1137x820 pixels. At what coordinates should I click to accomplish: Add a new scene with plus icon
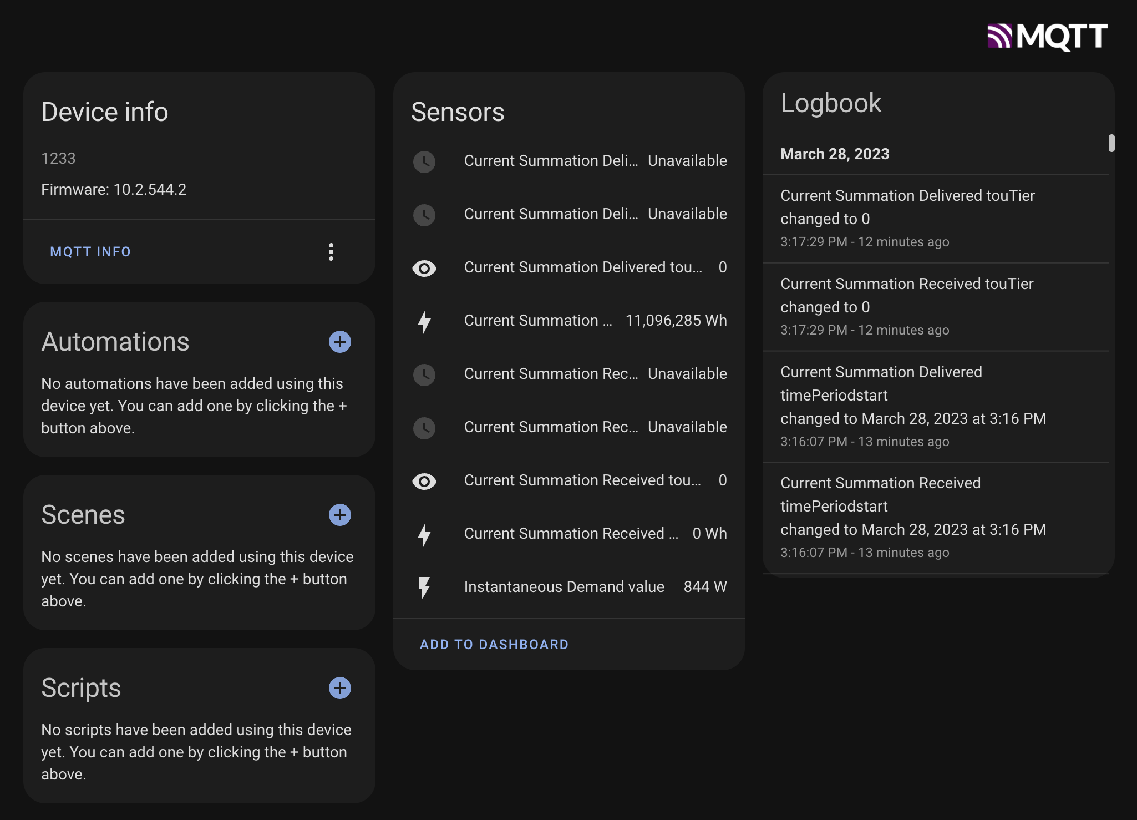coord(339,515)
